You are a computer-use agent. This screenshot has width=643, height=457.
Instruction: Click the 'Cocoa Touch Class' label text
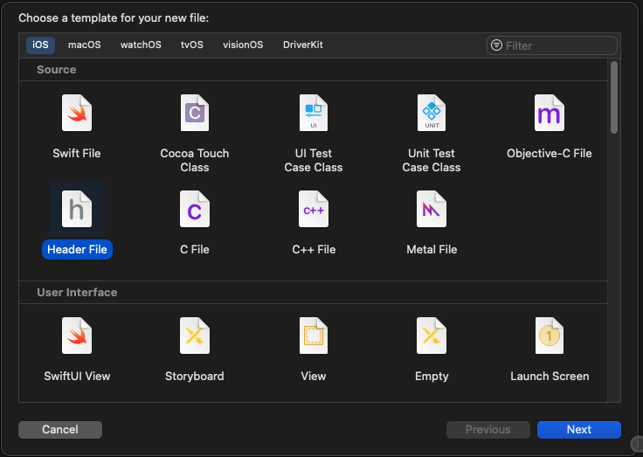[x=195, y=161]
